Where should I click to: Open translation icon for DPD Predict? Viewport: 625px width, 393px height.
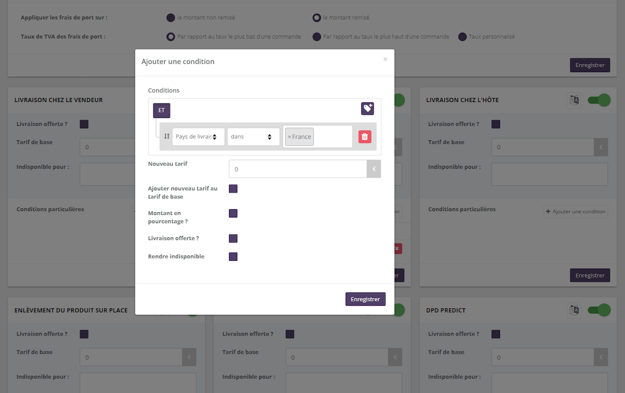574,310
